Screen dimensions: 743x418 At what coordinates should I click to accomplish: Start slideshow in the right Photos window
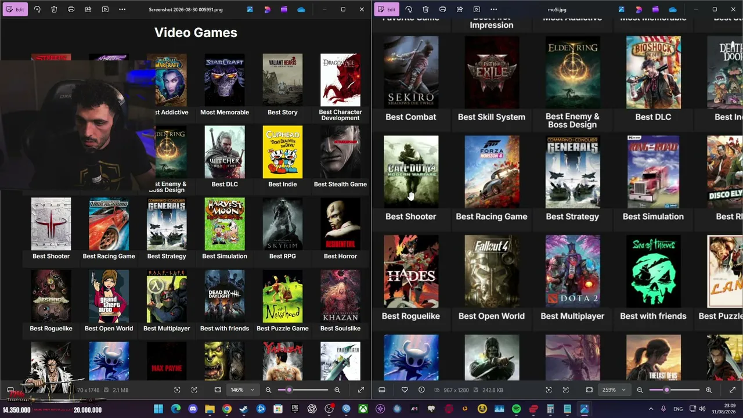click(477, 9)
